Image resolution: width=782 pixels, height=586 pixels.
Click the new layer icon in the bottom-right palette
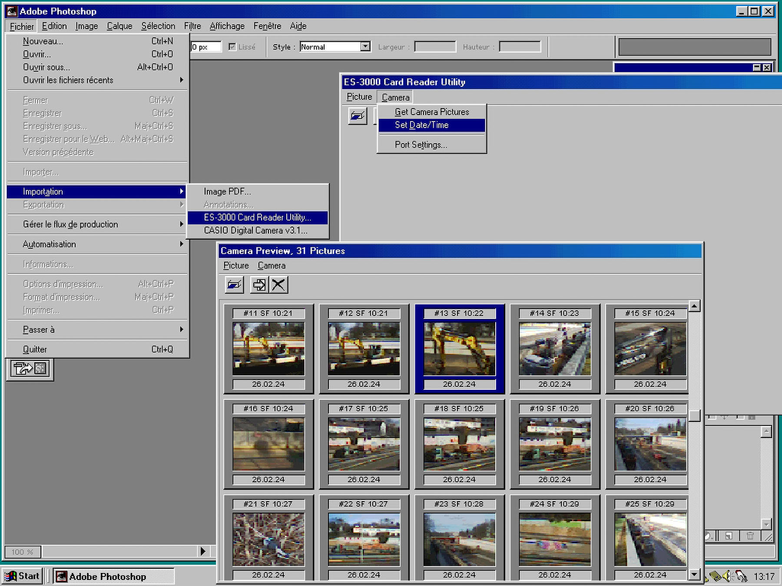pyautogui.click(x=729, y=536)
